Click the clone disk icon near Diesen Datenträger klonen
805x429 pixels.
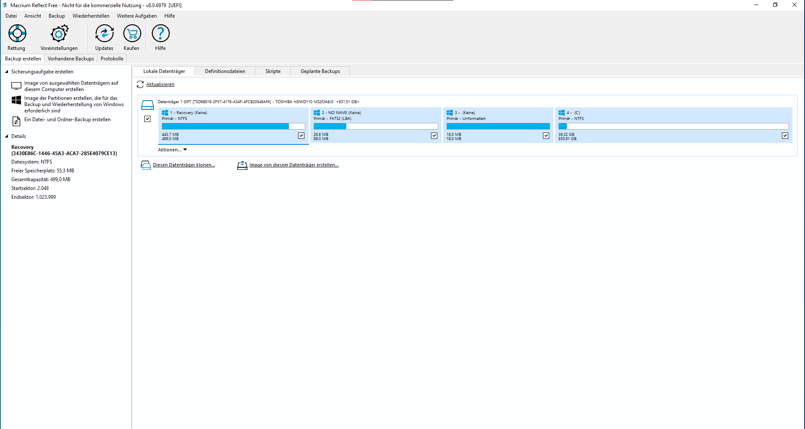[x=146, y=165]
